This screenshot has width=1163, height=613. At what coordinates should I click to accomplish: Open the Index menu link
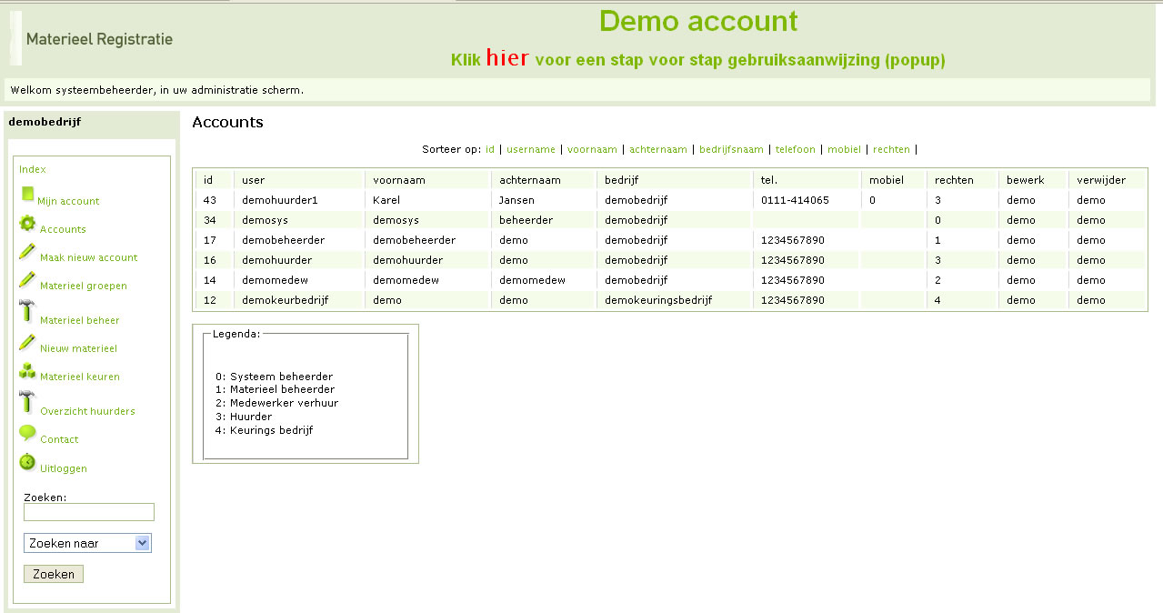[x=33, y=169]
